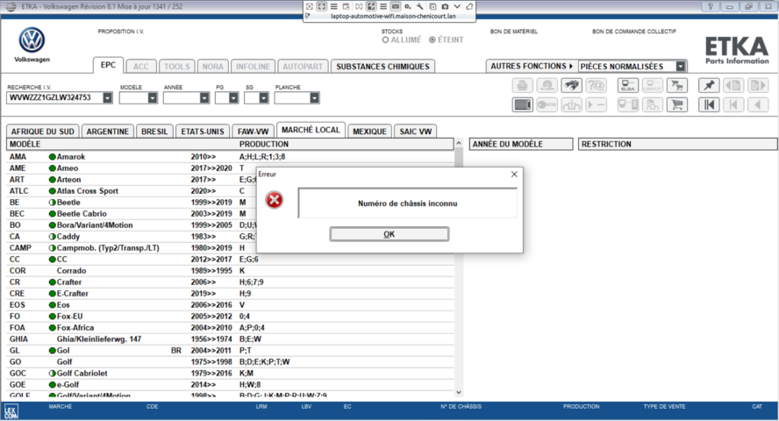
Task: Select the Amarok model row
Action: [x=230, y=157]
